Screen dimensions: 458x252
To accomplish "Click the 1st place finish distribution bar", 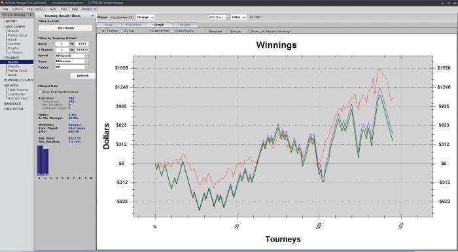I will (x=40, y=160).
